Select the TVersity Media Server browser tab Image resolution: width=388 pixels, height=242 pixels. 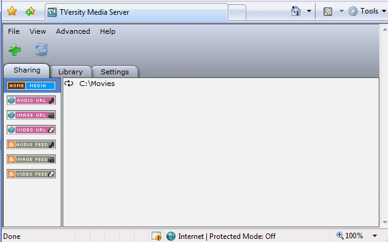[x=136, y=12]
